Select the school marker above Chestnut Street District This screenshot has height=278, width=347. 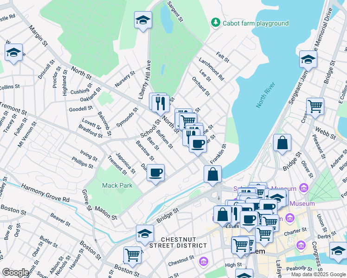[x=145, y=234]
